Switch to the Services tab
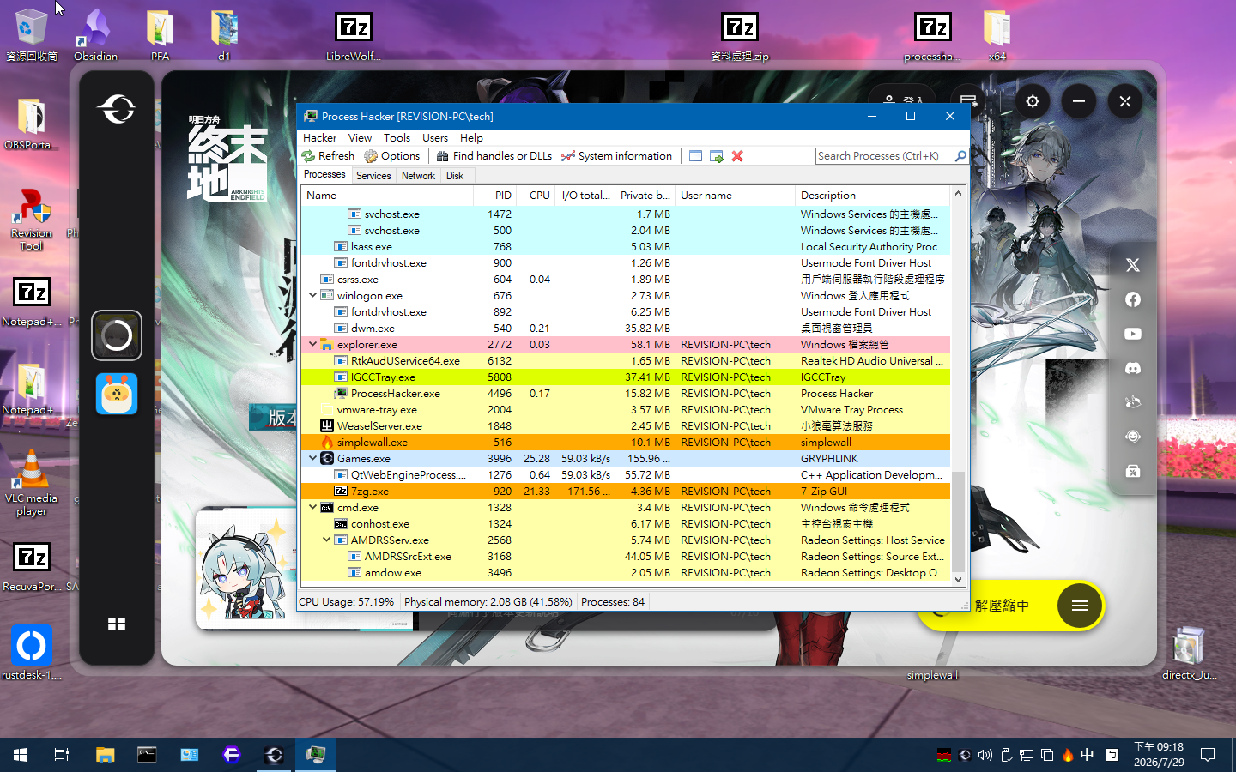This screenshot has width=1236, height=772. pyautogui.click(x=373, y=176)
